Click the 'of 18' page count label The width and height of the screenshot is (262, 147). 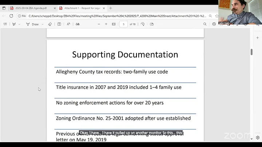(x=133, y=24)
